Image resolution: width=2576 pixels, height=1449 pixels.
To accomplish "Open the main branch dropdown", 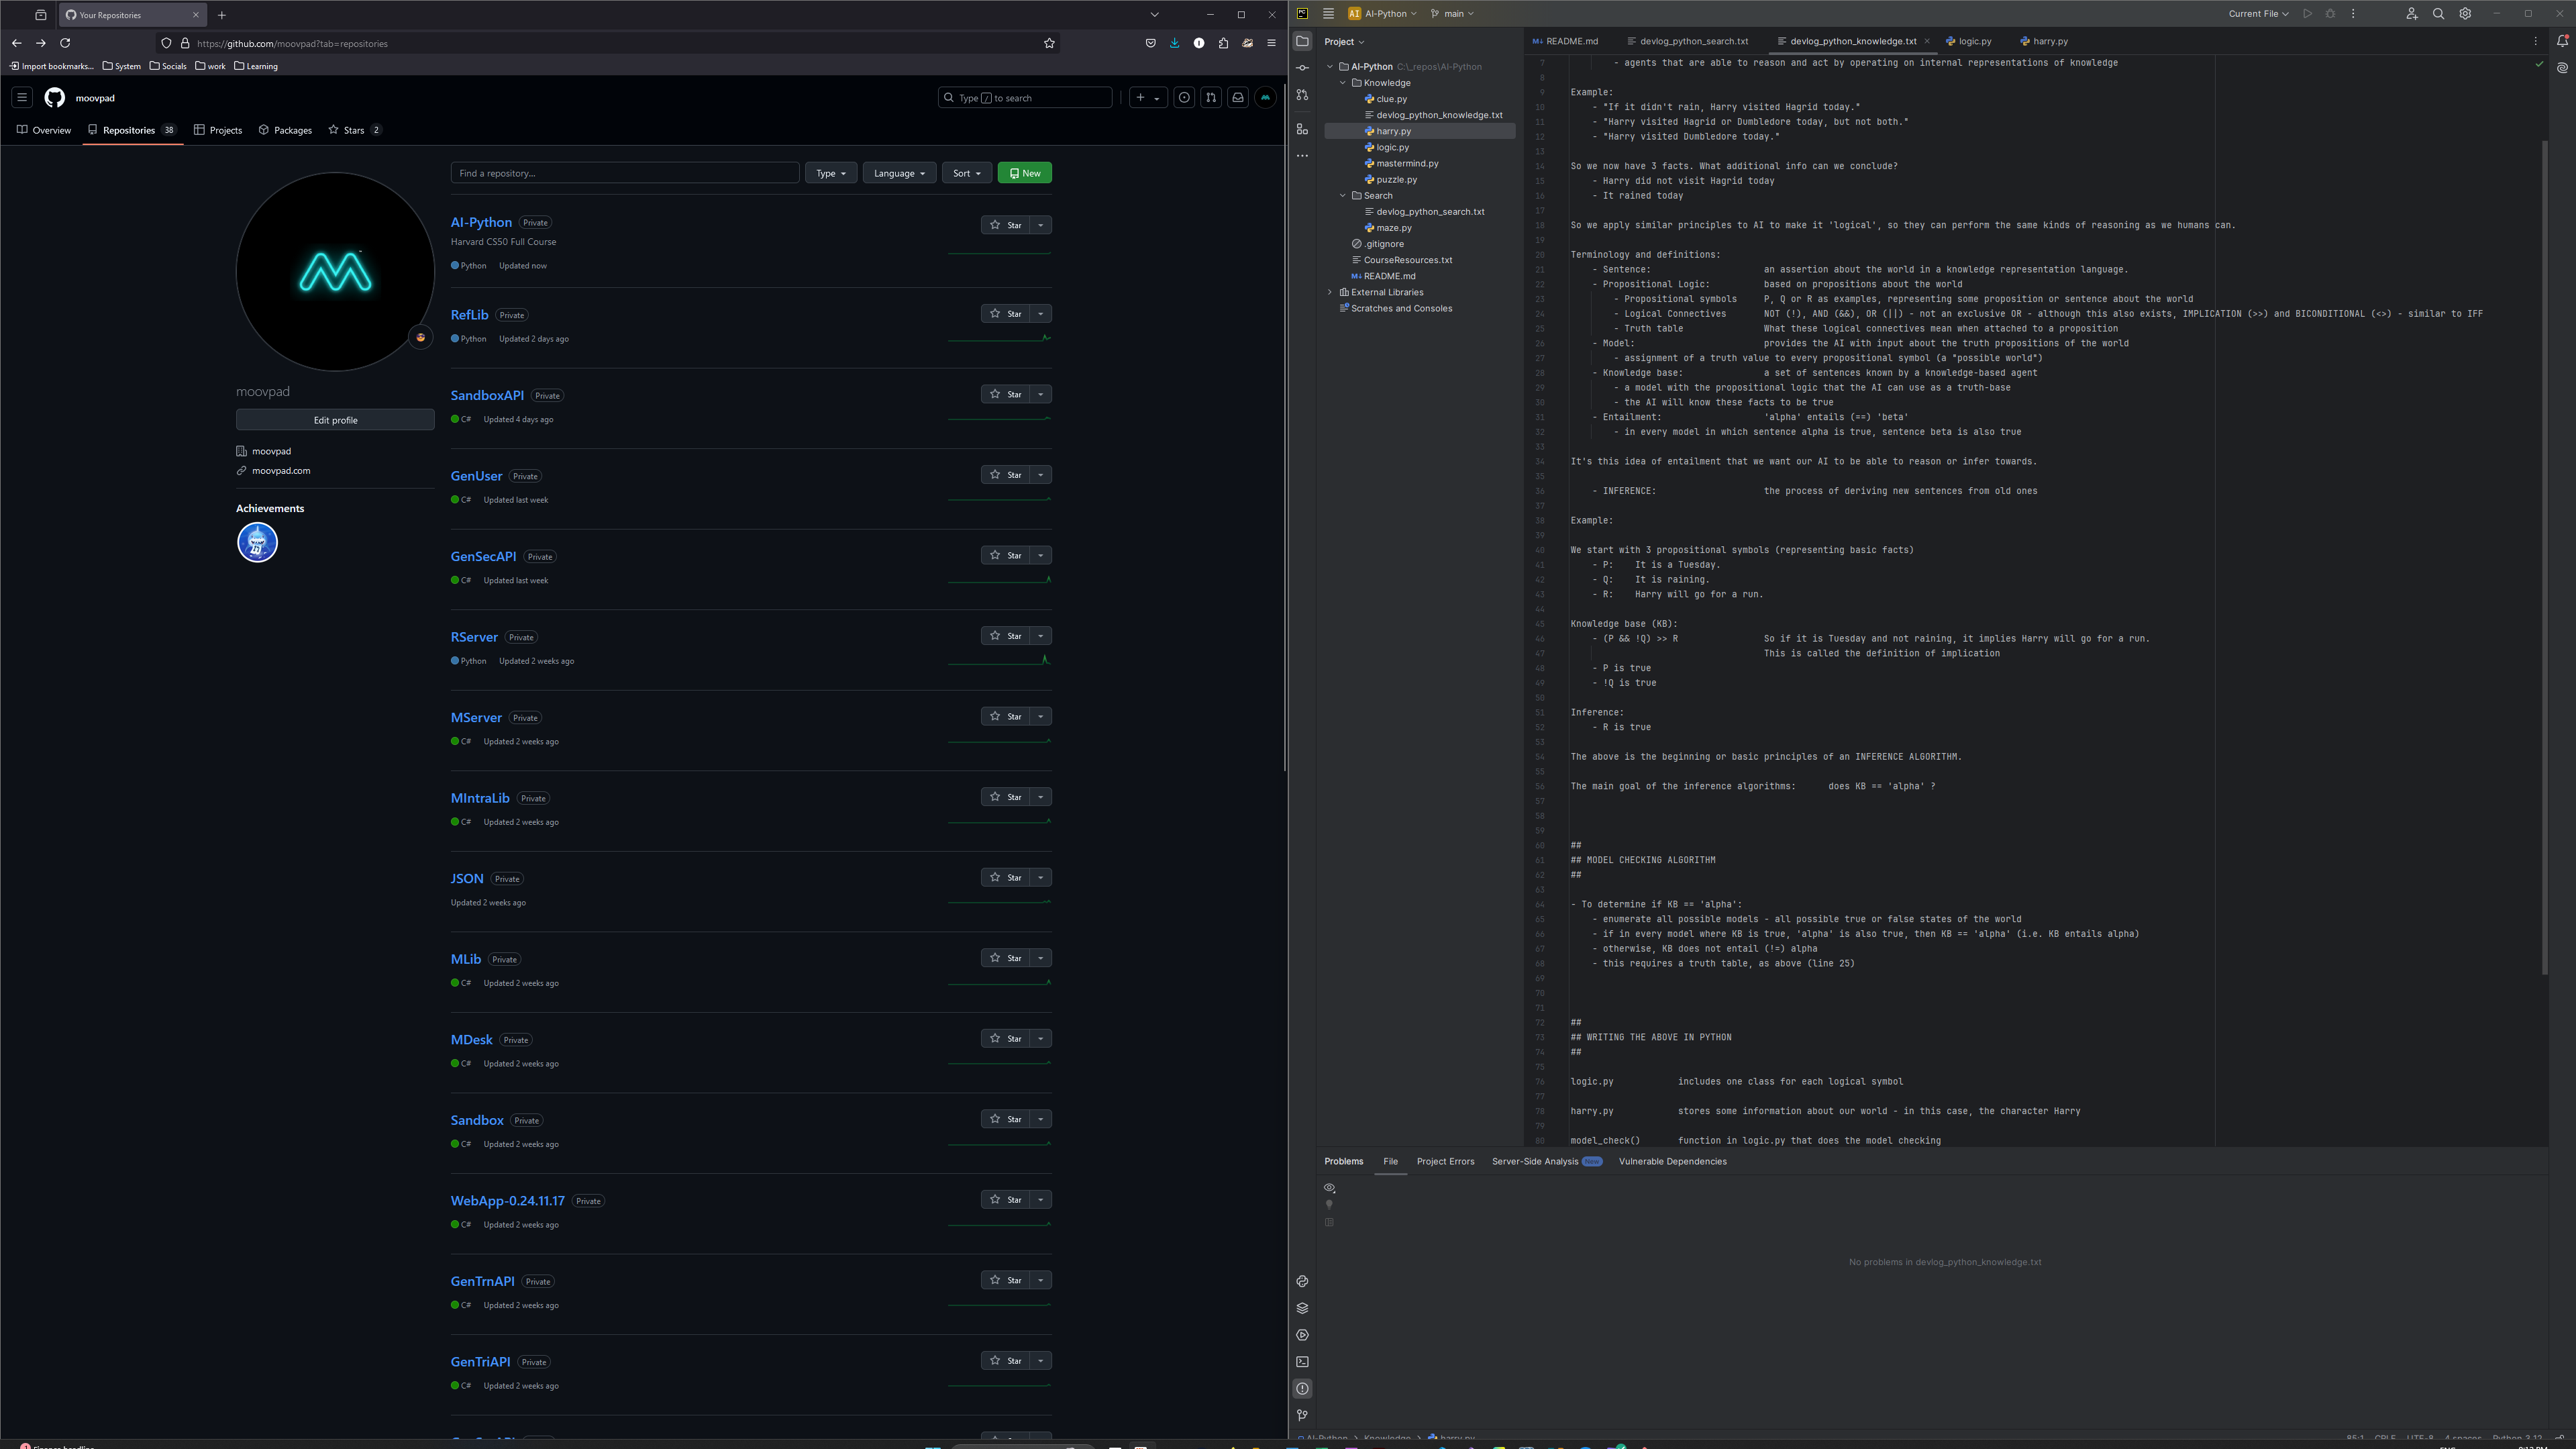I will click(1452, 14).
